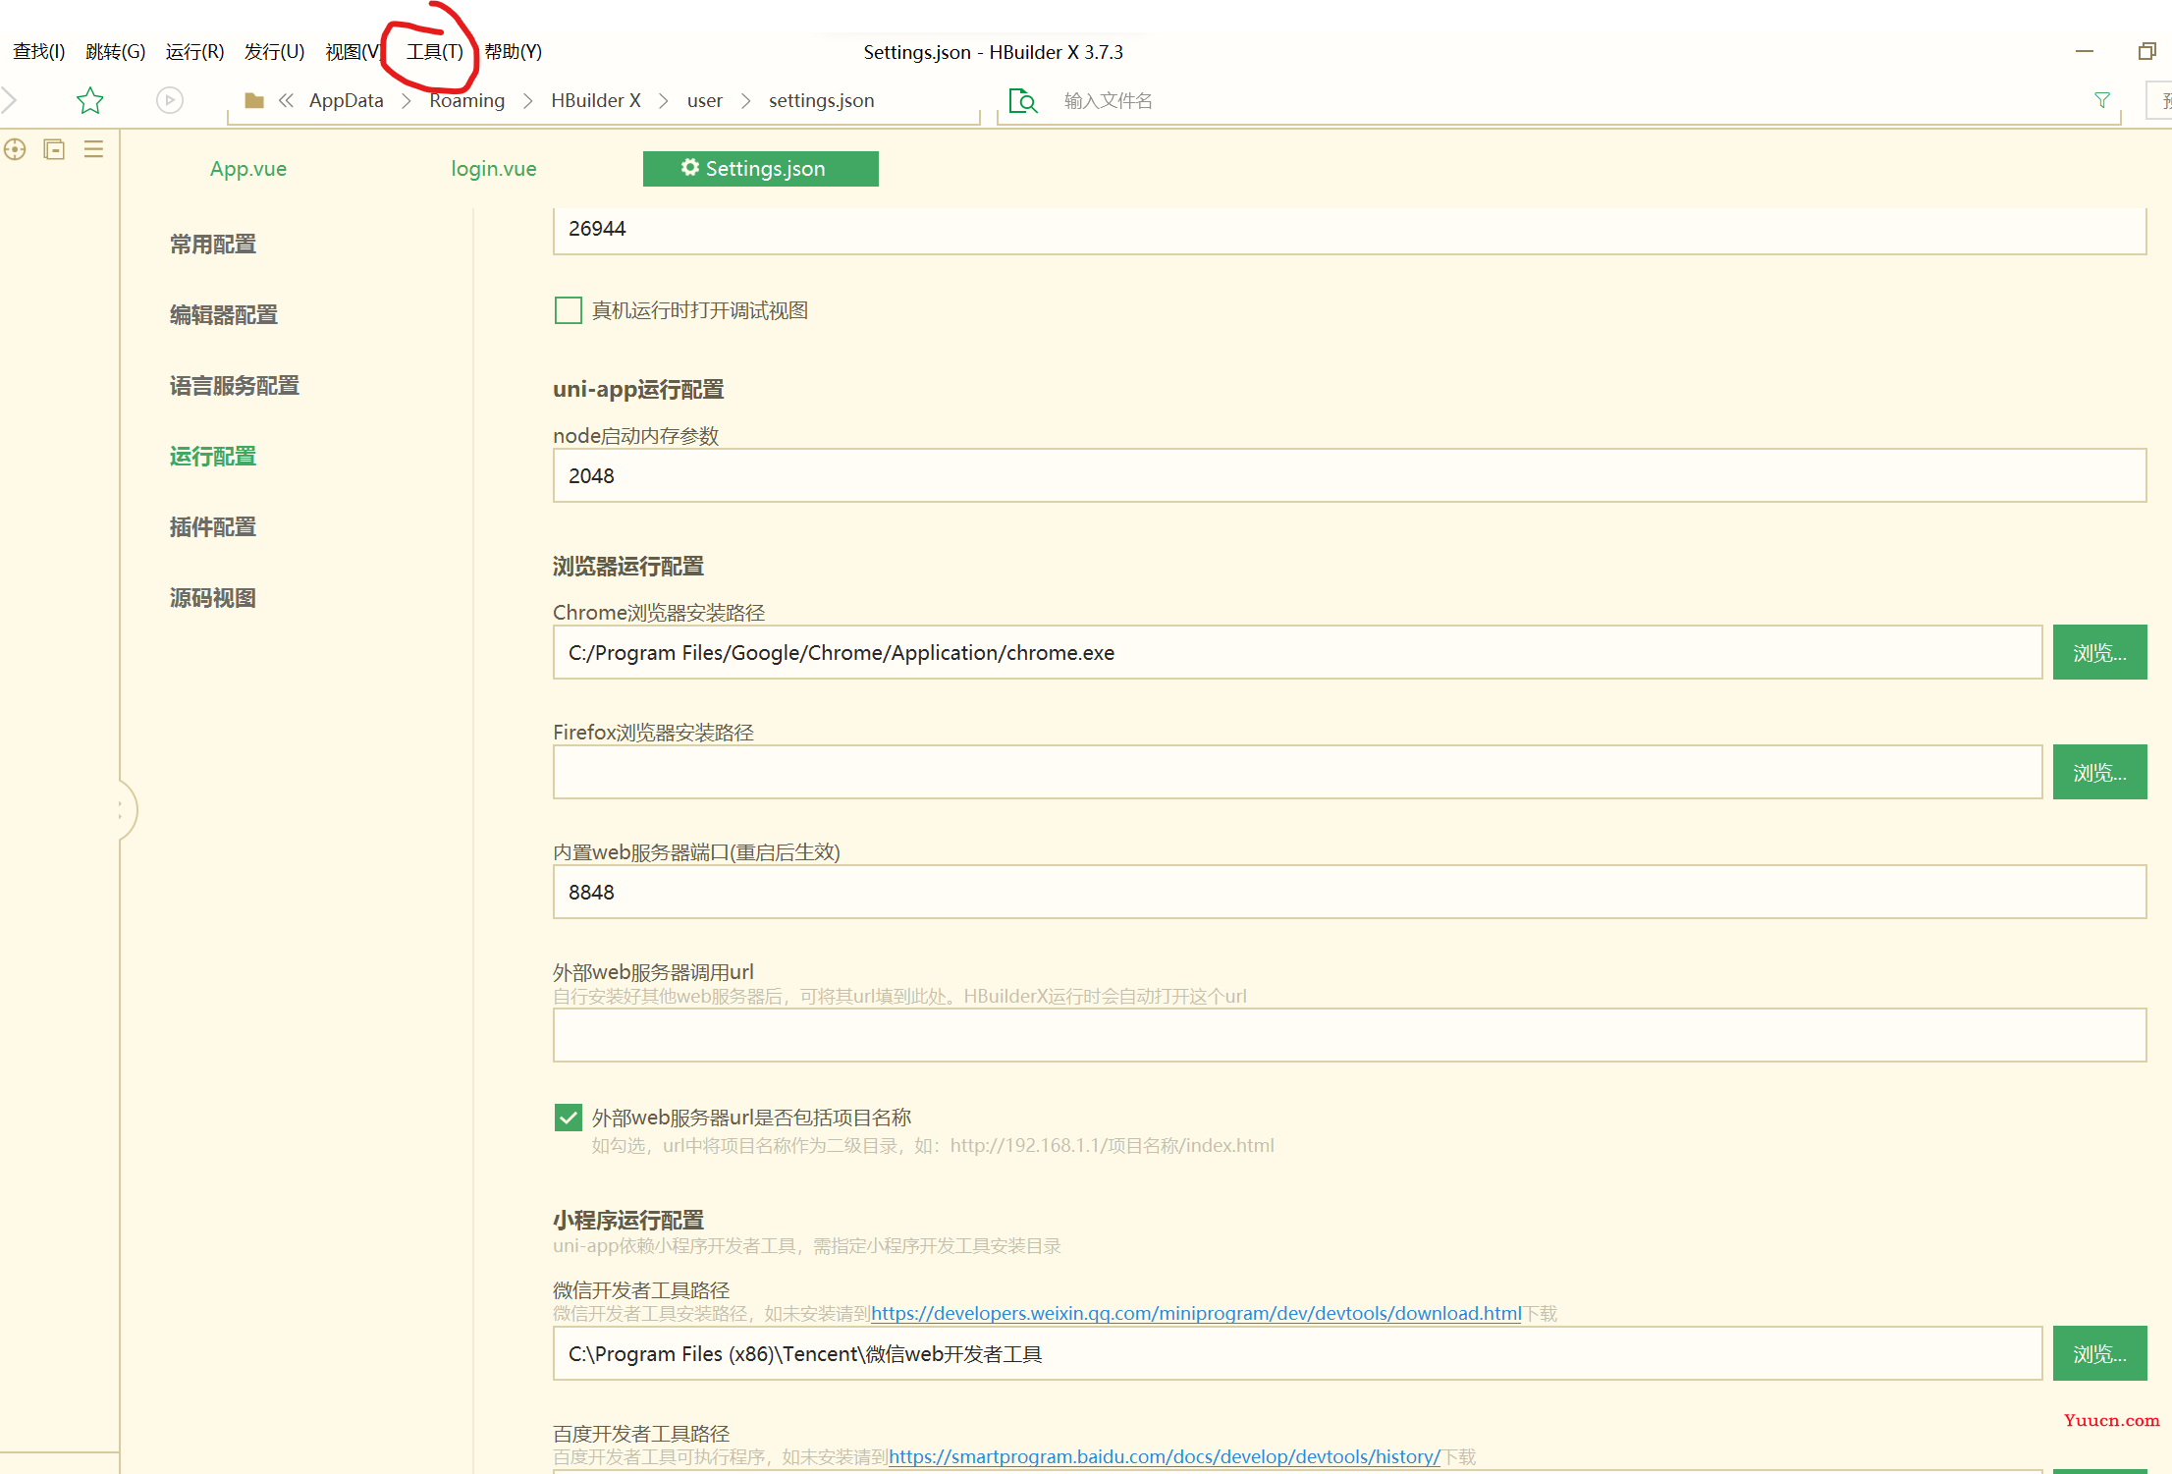This screenshot has height=1474, width=2172.
Task: Browse for 微信开发者工具 path
Action: tap(2099, 1354)
